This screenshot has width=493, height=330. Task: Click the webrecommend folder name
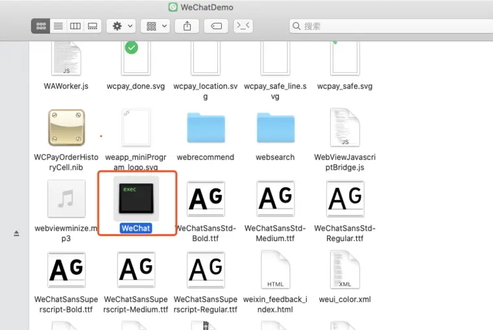pos(206,157)
